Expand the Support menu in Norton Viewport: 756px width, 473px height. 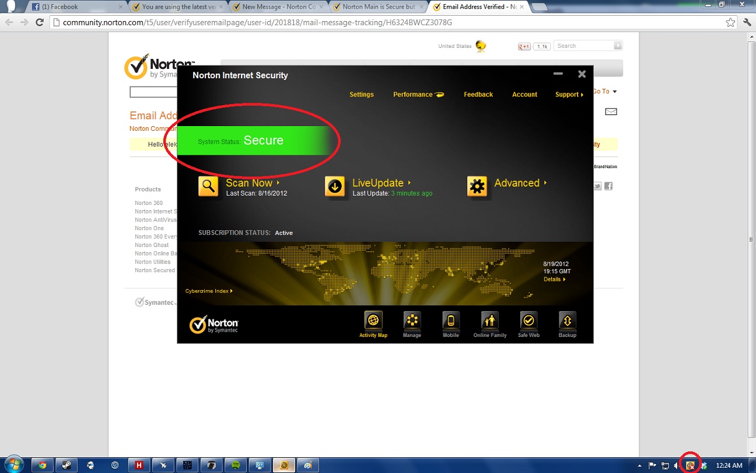569,95
